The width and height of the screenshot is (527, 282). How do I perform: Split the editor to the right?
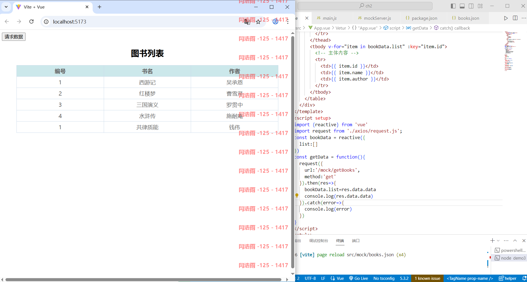(515, 18)
